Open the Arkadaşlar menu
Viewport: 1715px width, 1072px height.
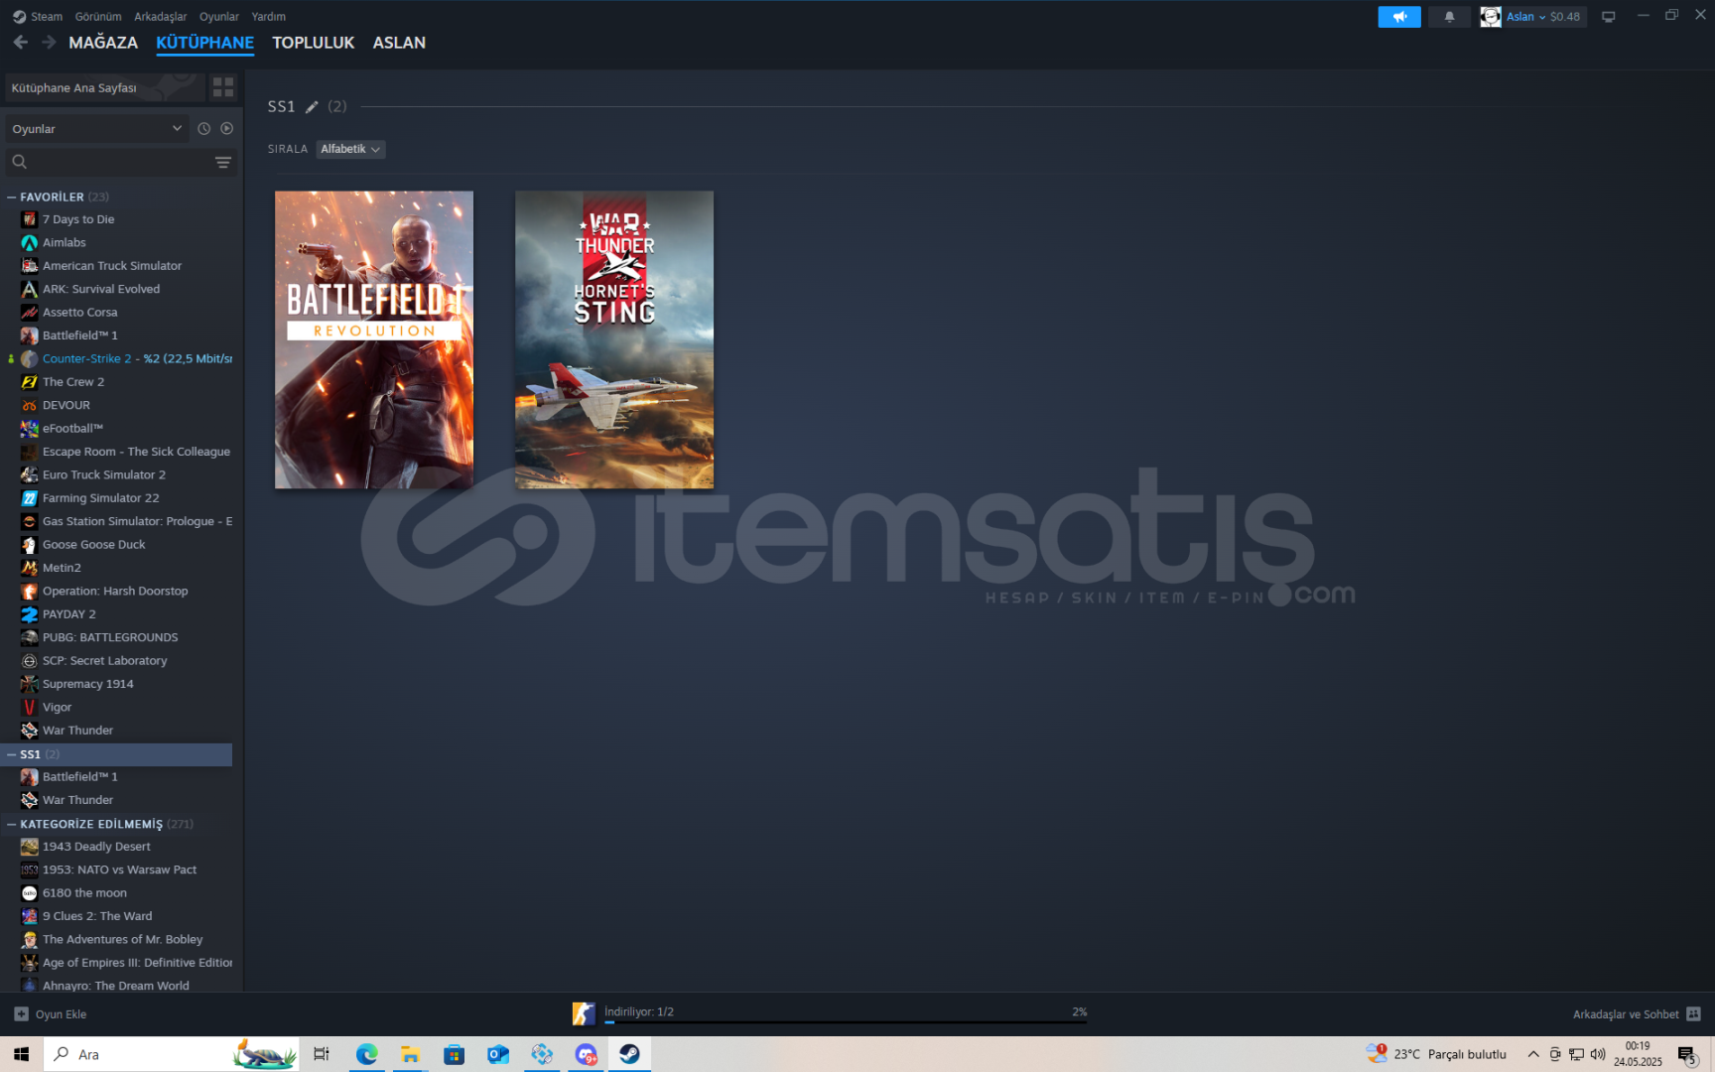pos(161,17)
